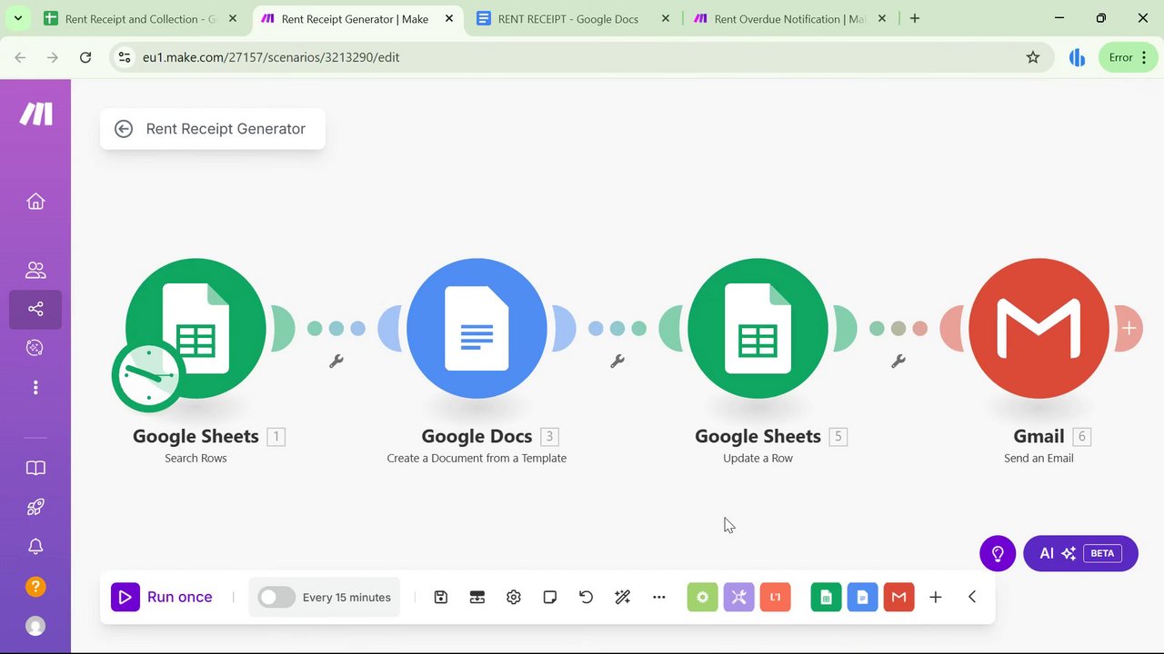Bookmark this page with the star
The height and width of the screenshot is (654, 1164).
click(x=1033, y=57)
